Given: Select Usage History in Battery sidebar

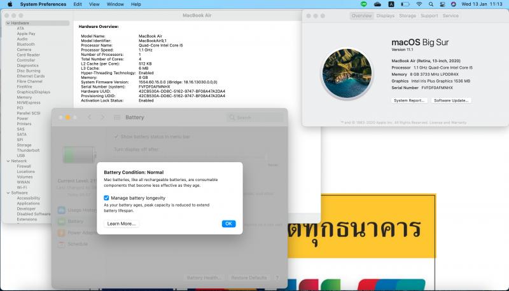Looking at the screenshot, I should 77,210.
